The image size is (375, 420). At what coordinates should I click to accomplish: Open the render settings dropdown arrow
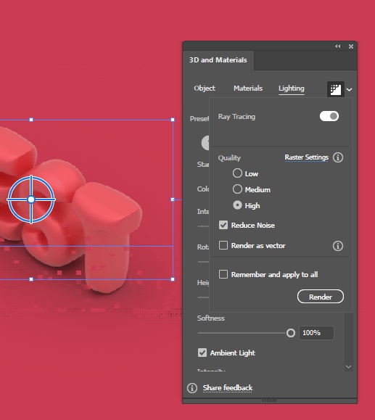[x=349, y=90]
